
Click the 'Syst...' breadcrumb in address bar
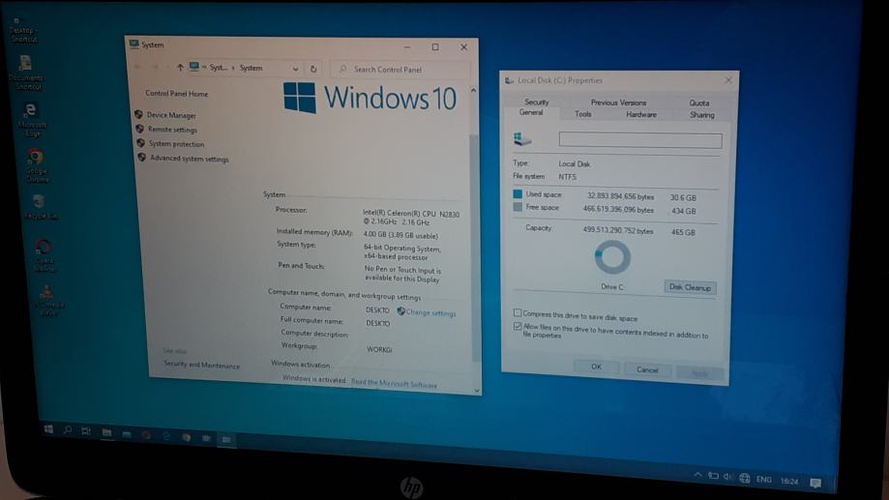(x=219, y=68)
